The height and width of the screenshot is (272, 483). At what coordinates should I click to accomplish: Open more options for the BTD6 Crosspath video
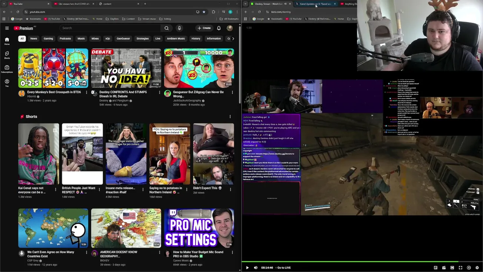(86, 92)
